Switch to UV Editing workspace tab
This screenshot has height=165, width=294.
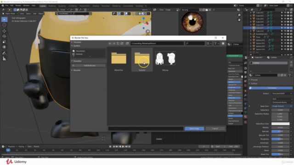[73, 6]
